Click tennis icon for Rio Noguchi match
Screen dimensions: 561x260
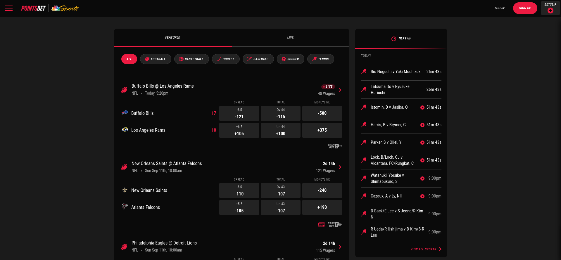[x=364, y=72]
